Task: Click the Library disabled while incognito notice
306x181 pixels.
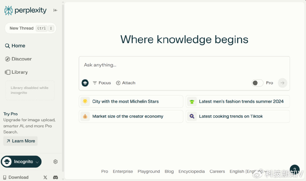Action: [30, 90]
